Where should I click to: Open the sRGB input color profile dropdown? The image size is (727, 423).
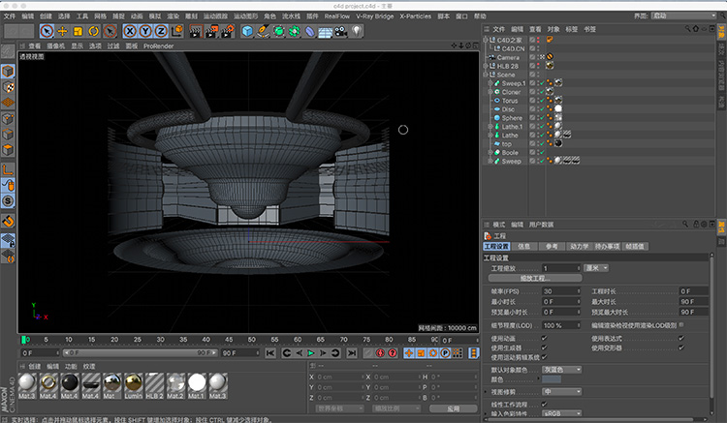coord(561,412)
